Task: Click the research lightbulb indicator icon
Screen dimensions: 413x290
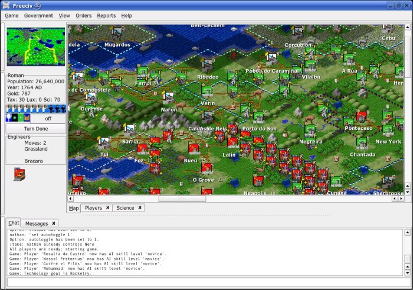Action: [8, 118]
